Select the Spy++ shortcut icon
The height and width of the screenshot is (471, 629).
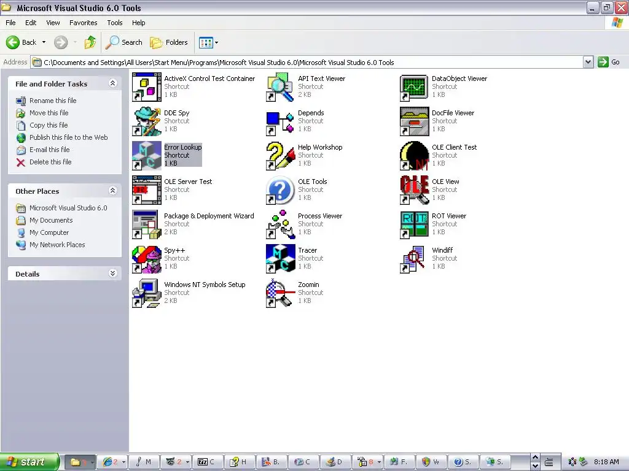point(146,259)
